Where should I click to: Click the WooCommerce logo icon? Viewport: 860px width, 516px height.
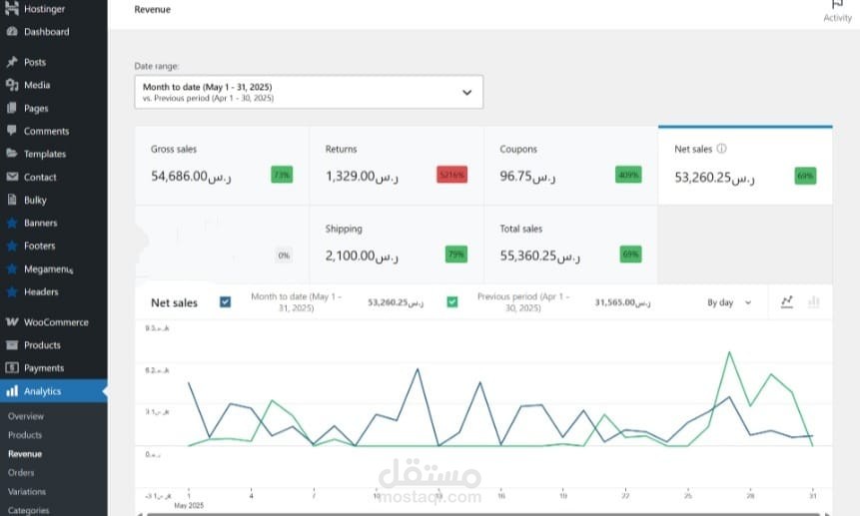click(12, 322)
